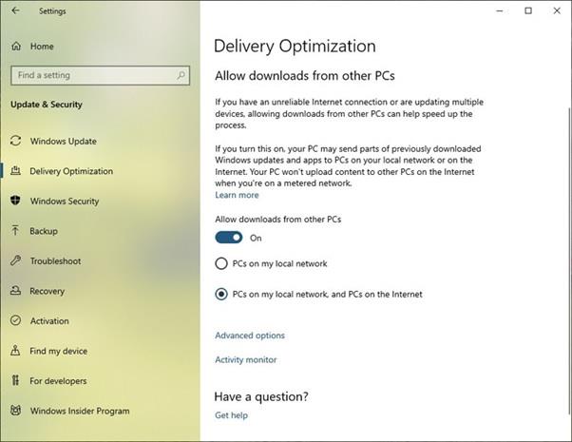
Task: Click the Get help link
Action: coord(231,415)
